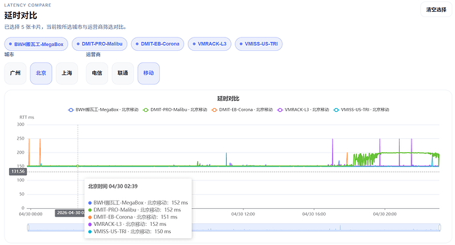Viewport: 455px width, 245px height.
Task: Remove the VMISS-US-TRI chip
Action: coord(258,44)
